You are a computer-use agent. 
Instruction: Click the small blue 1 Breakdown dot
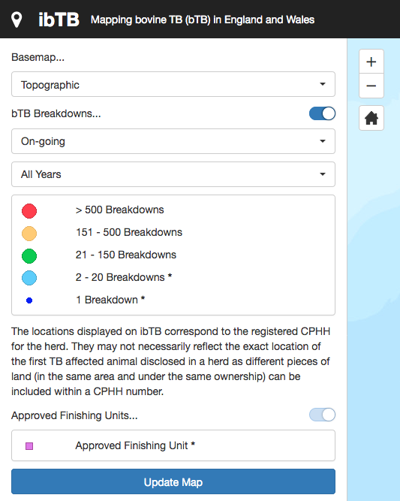[x=29, y=300]
